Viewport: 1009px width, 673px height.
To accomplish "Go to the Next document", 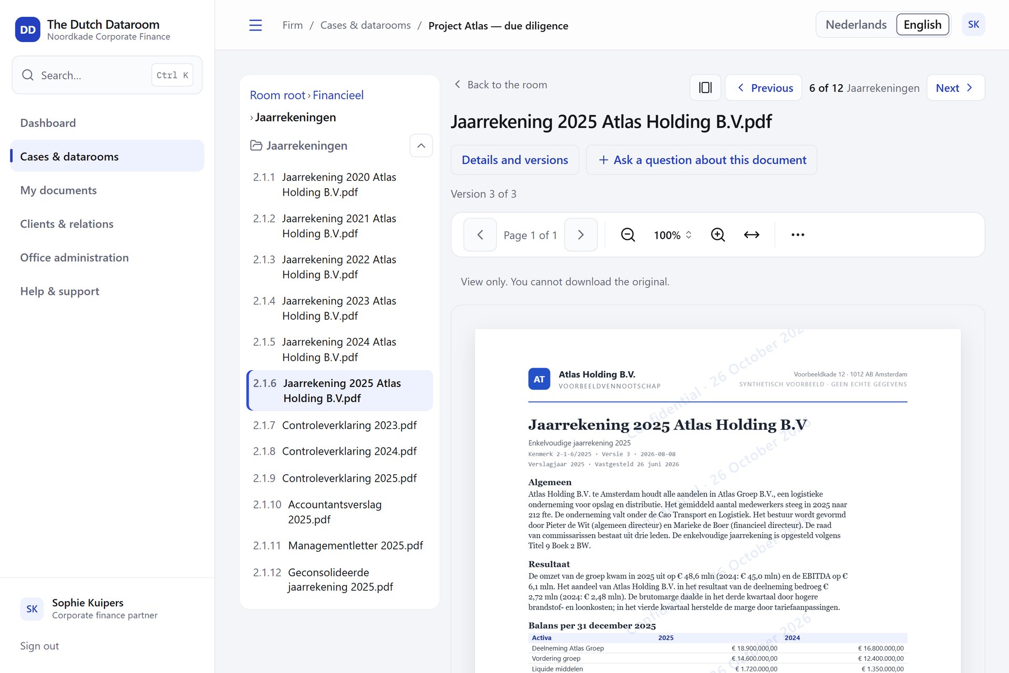I will [x=955, y=87].
